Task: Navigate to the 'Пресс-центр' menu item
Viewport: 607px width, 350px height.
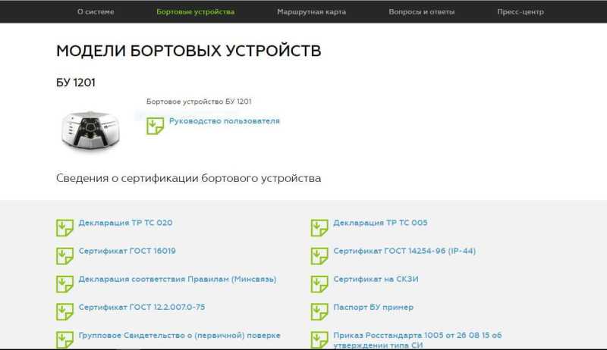Action: tap(521, 11)
